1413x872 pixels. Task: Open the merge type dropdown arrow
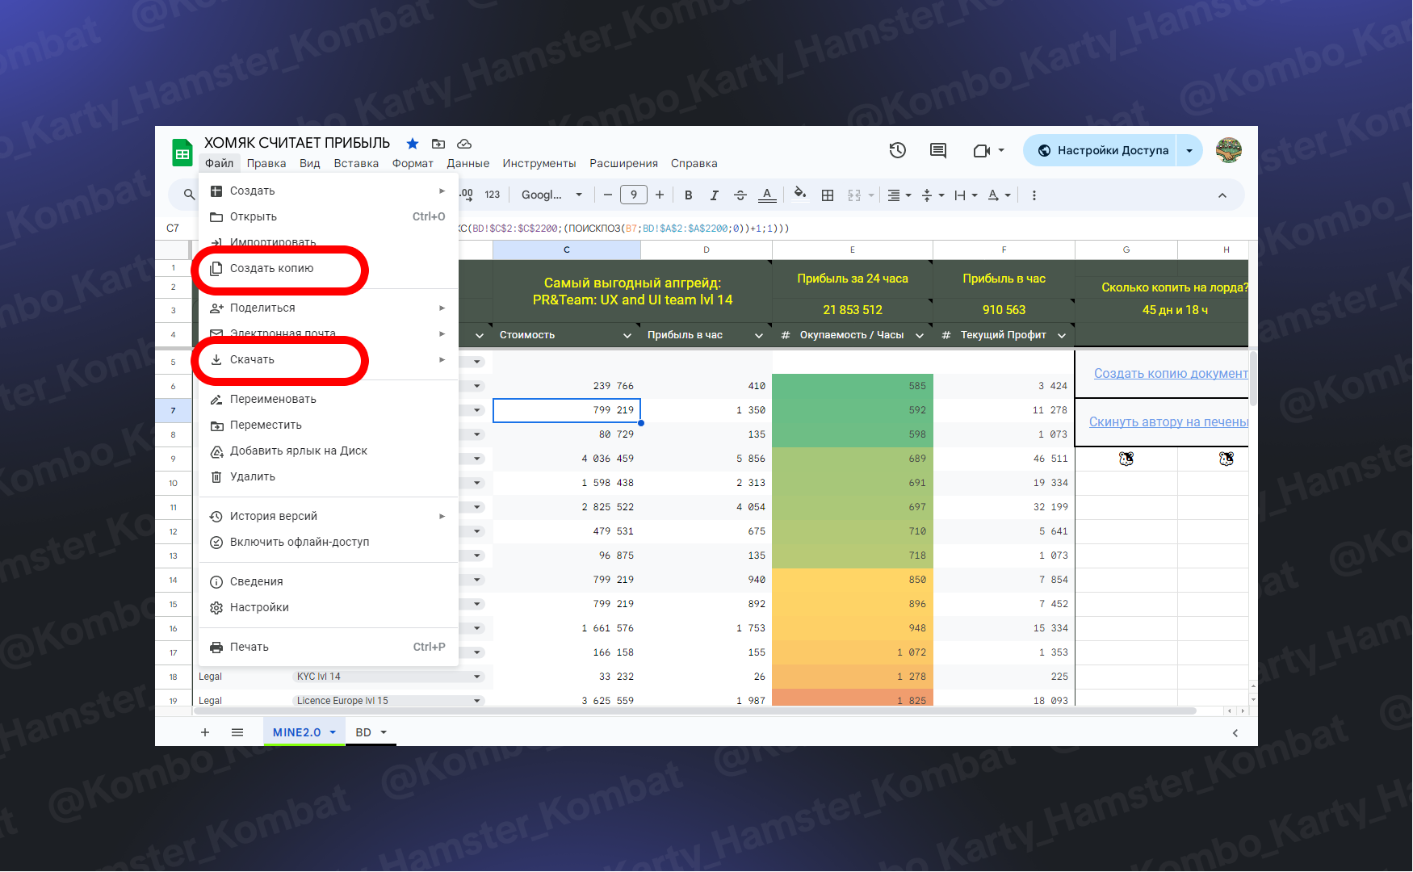[871, 195]
